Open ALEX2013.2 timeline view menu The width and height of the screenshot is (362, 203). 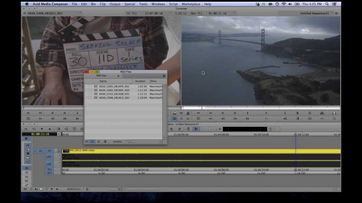point(75,189)
